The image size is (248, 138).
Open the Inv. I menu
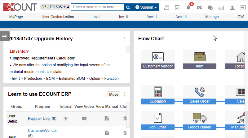(x=96, y=17)
